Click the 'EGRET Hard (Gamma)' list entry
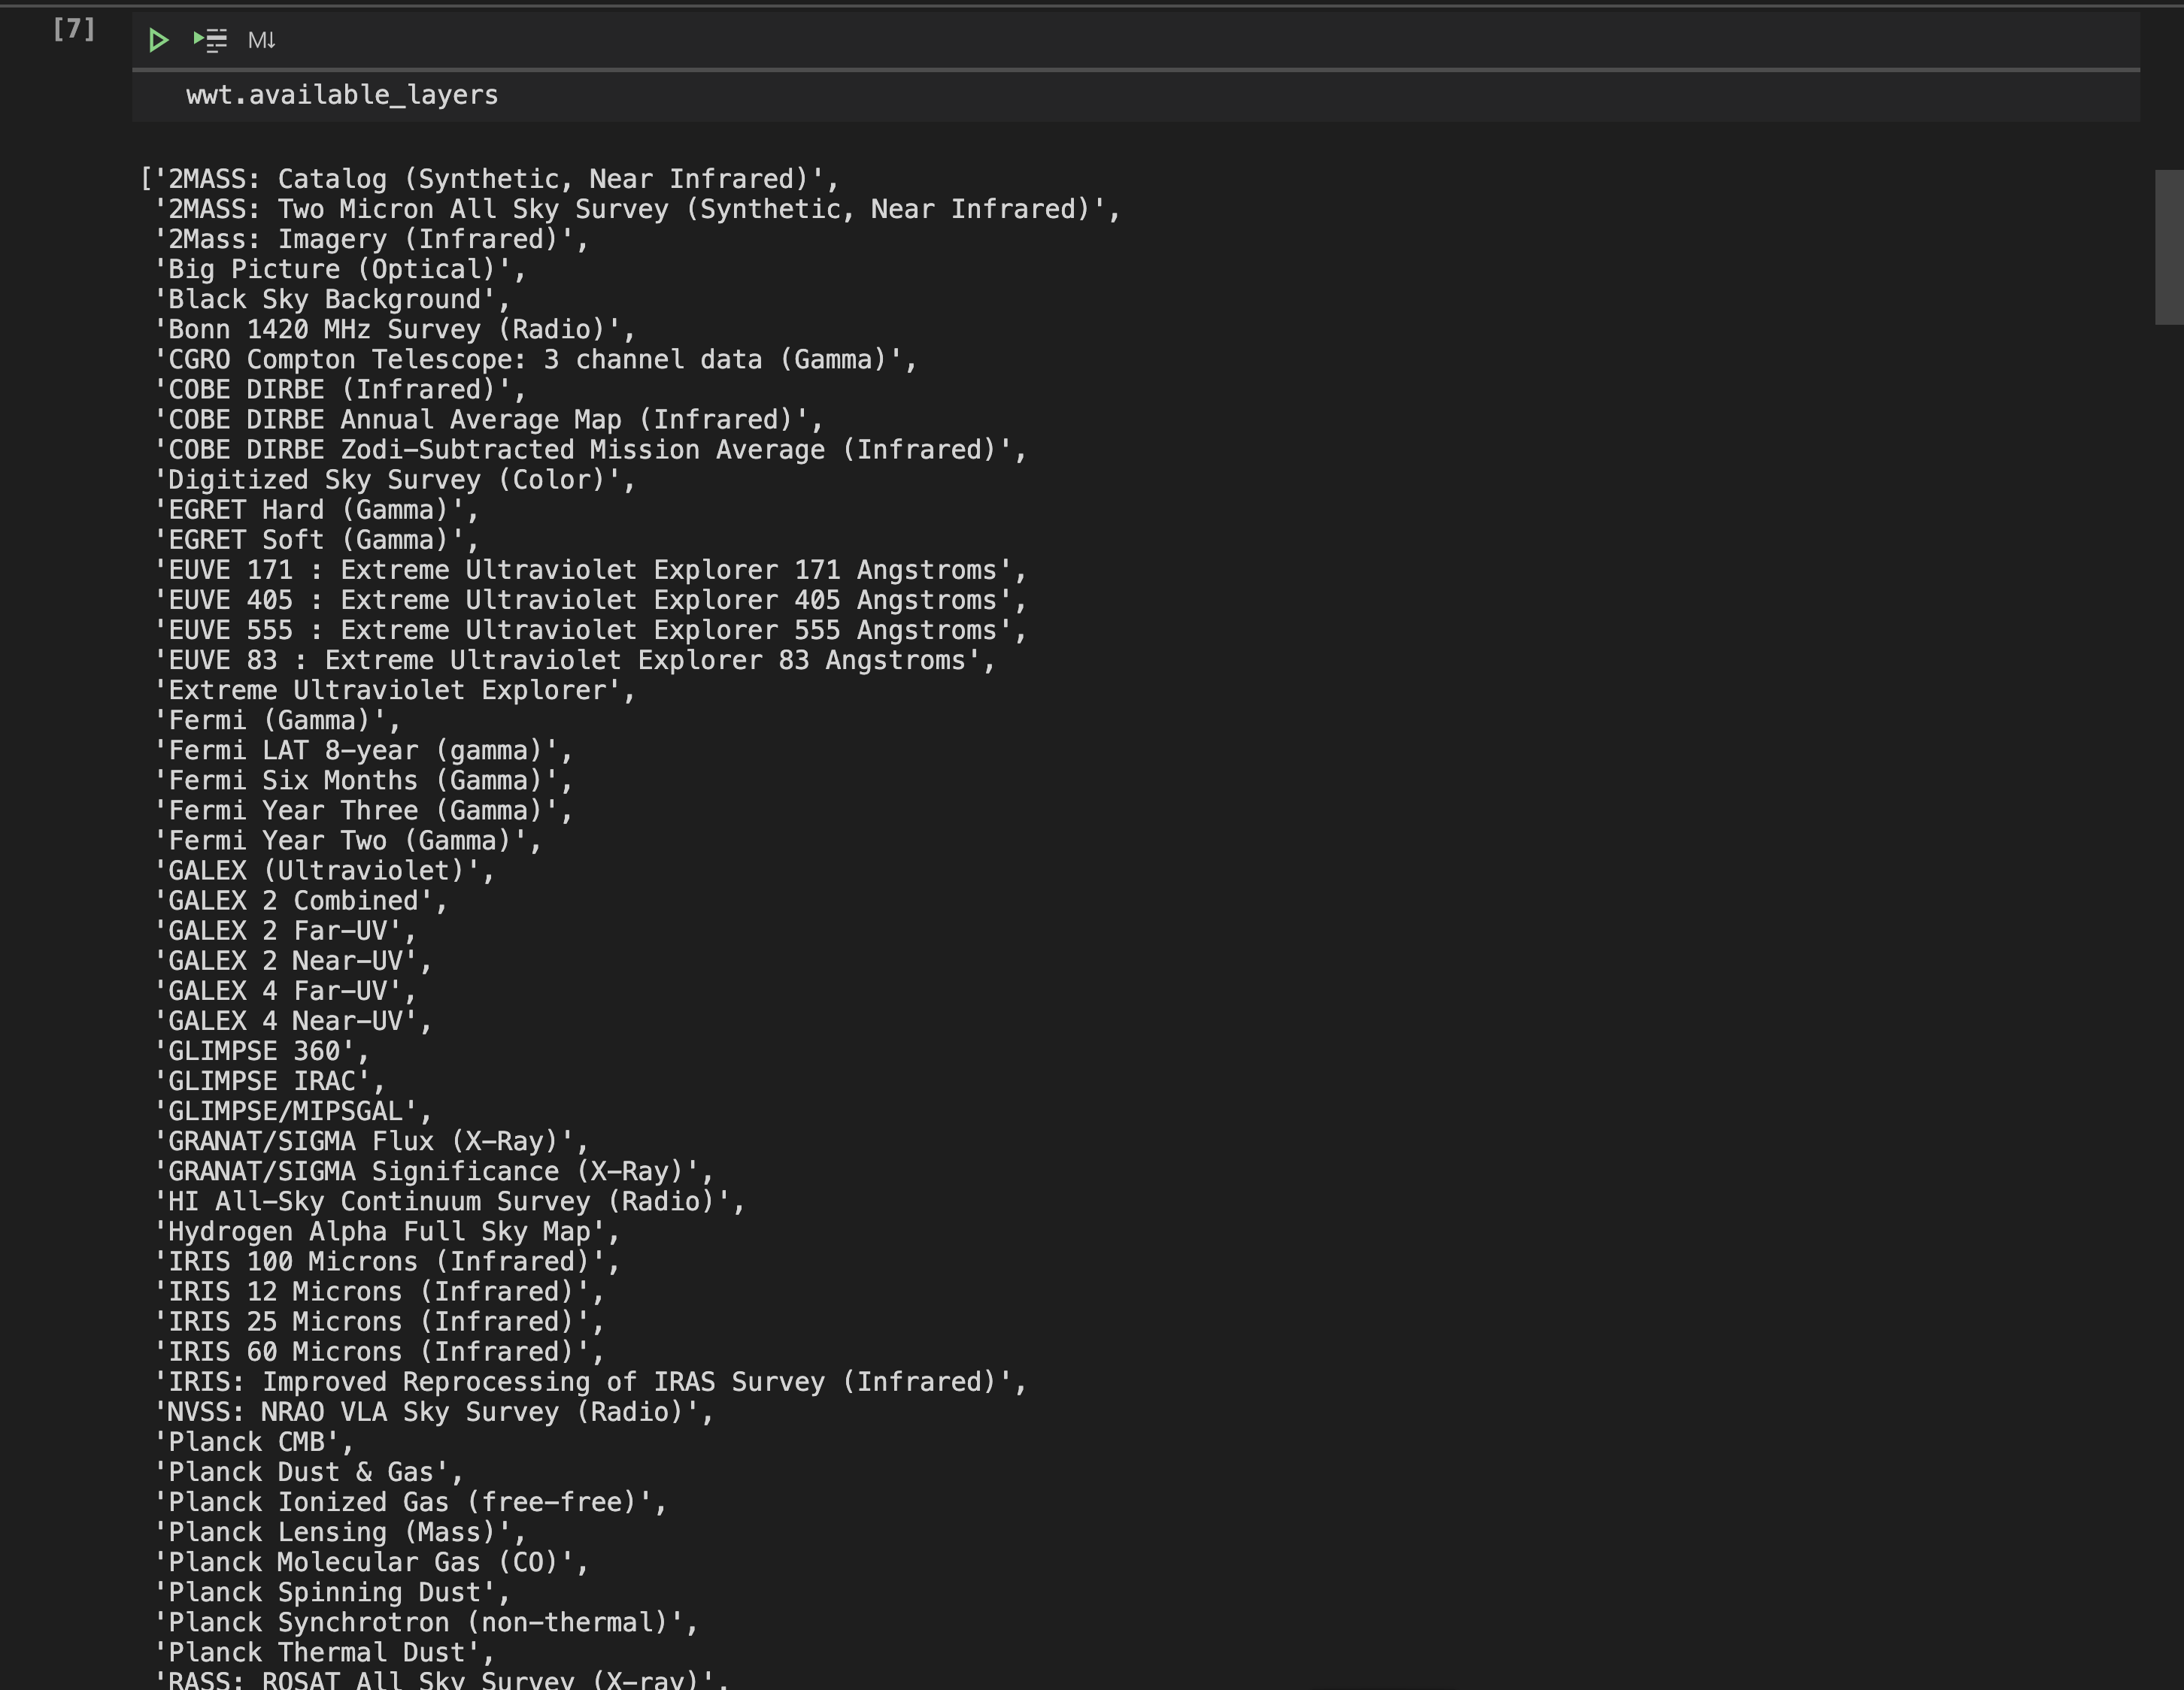The height and width of the screenshot is (1690, 2184). 315,510
